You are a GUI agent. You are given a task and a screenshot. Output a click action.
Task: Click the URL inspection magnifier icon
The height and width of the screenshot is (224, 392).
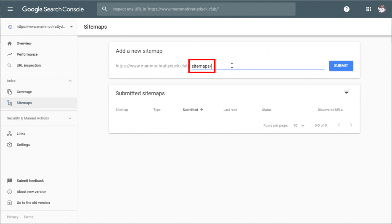(x=10, y=65)
